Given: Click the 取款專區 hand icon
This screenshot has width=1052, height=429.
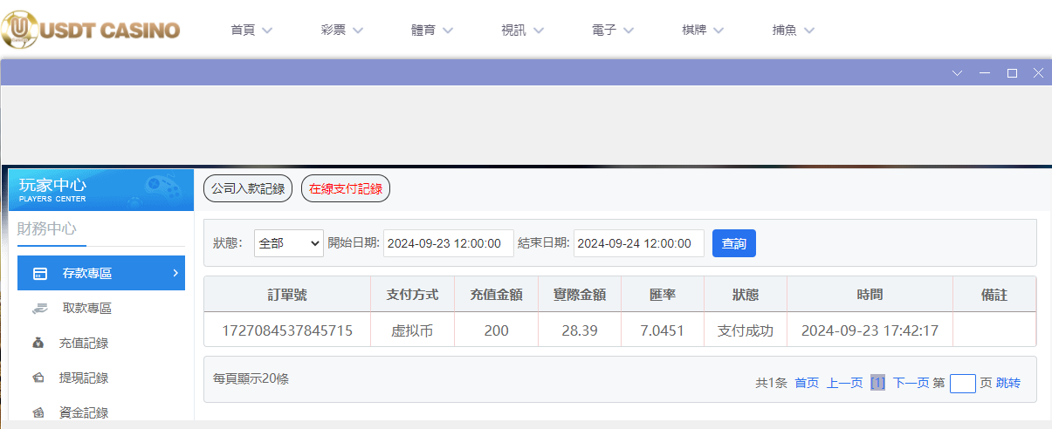Looking at the screenshot, I should (40, 308).
